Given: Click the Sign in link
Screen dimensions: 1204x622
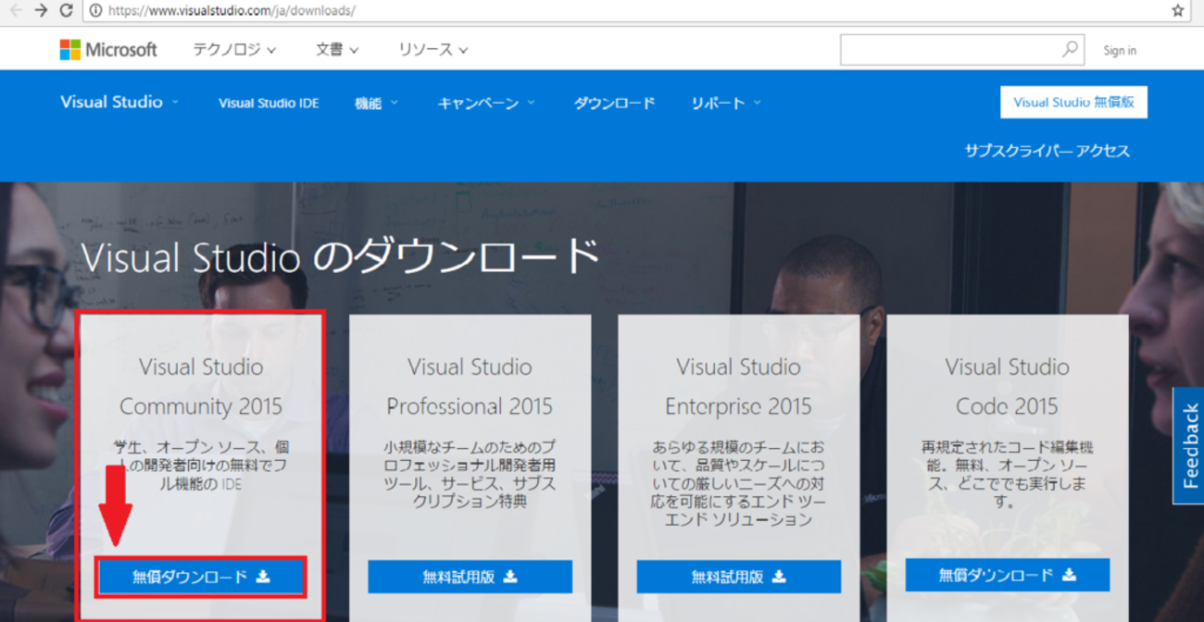Looking at the screenshot, I should click(x=1120, y=51).
